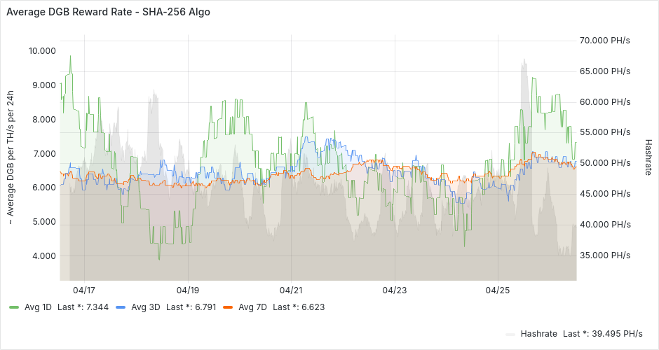The image size is (659, 350).
Task: Click the 04/17 date on the x-axis
Action: 84,290
